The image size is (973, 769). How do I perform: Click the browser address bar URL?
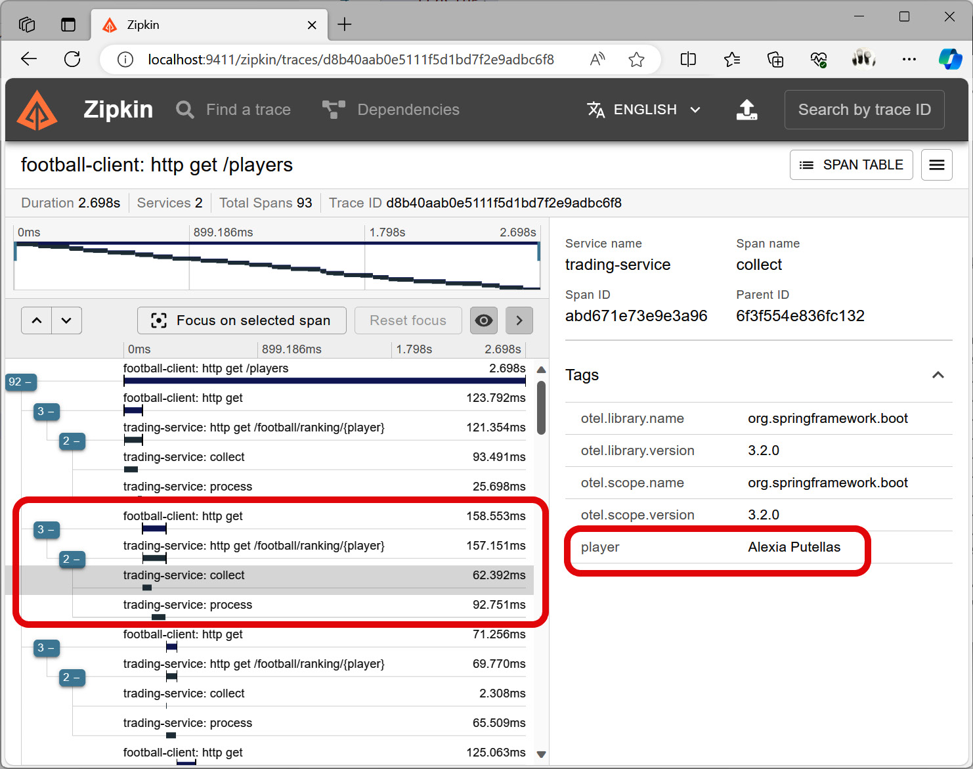pos(351,60)
